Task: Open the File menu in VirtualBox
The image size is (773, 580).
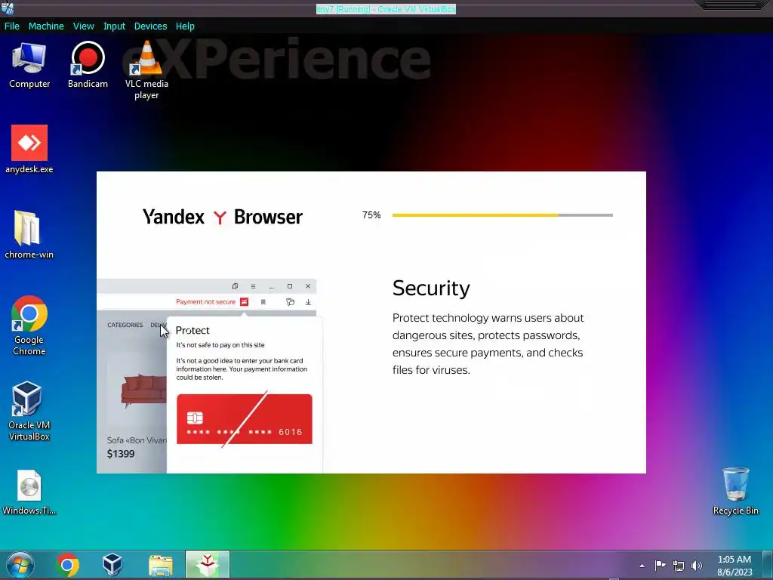Action: tap(12, 26)
